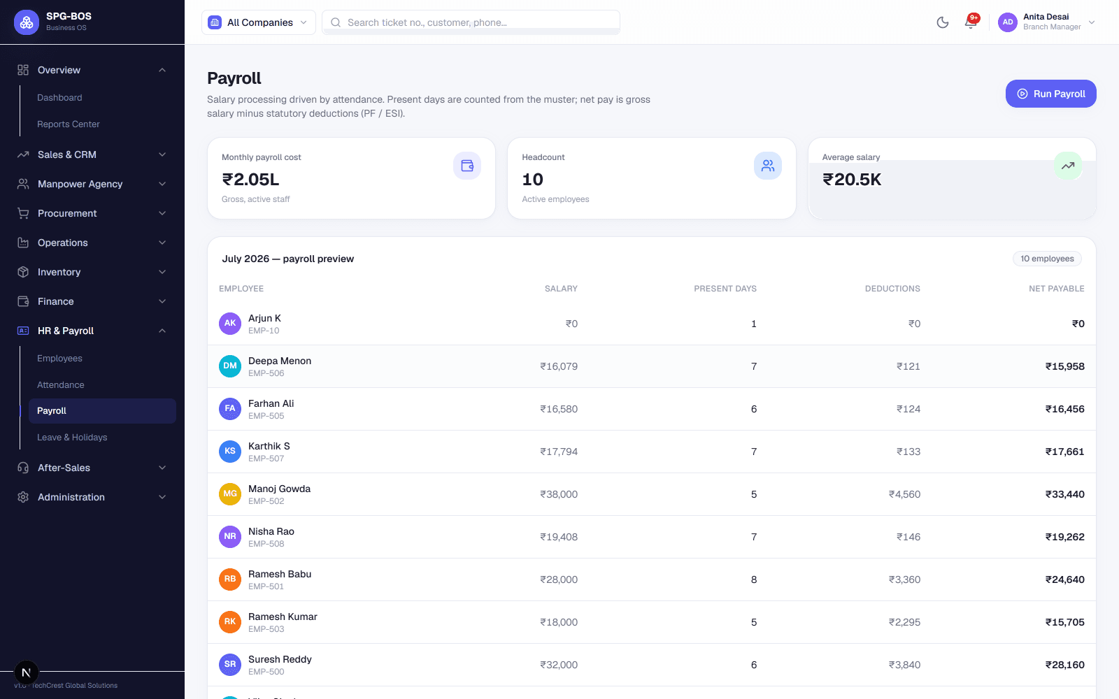Click the Manpower Agency people icon
Viewport: 1119px width, 699px height.
point(23,184)
